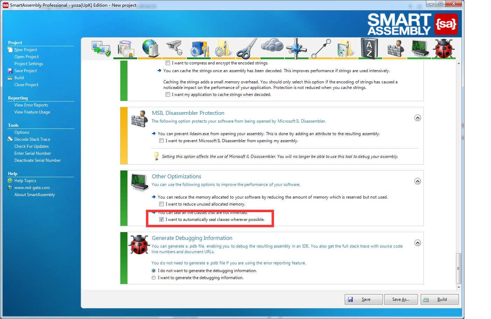
Task: Select the certificate signing toolbar icon
Action: (126, 49)
